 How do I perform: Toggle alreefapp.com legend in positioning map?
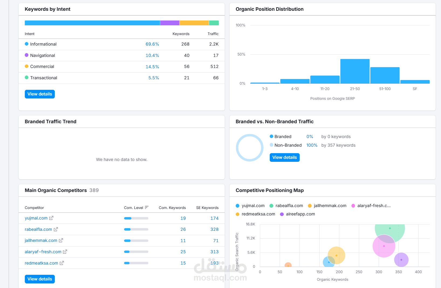[298, 214]
